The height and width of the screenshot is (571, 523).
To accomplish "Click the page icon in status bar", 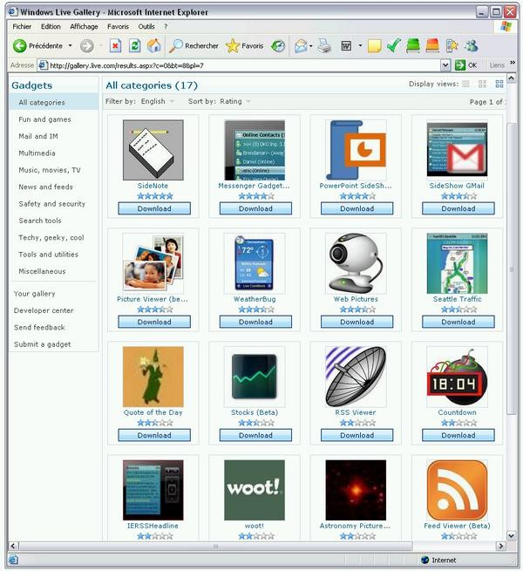I will 13,560.
